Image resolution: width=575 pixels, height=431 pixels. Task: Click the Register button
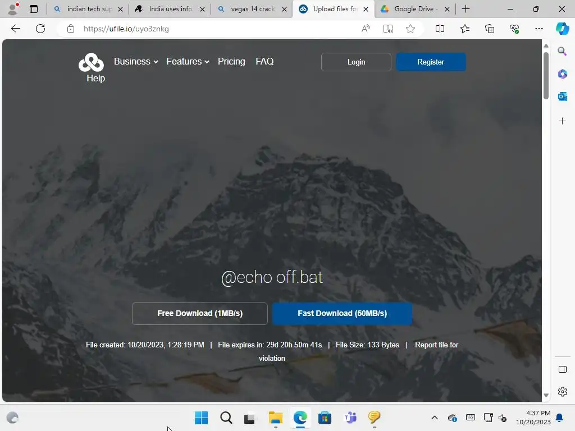(x=431, y=62)
